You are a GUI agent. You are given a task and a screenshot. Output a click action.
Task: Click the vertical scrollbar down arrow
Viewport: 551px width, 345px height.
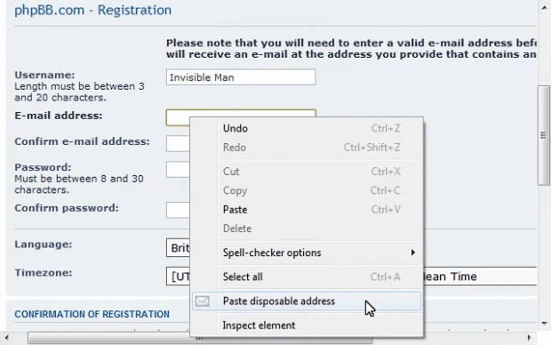coord(544,323)
